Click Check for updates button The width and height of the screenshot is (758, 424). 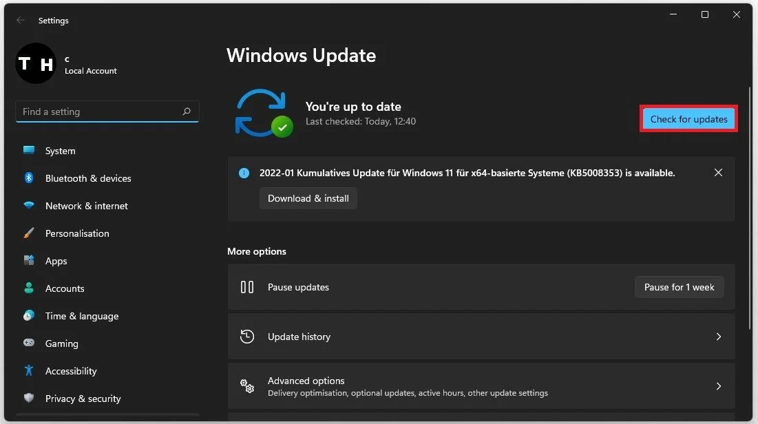[x=689, y=119]
